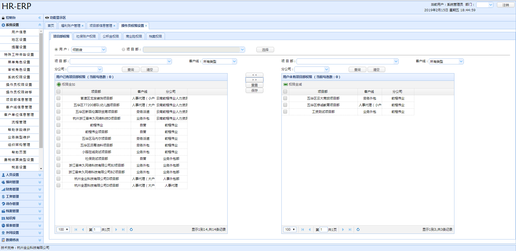This screenshot has width=516, height=251.
Task: Close the 项目部信息管理 tab
Action: [114, 26]
